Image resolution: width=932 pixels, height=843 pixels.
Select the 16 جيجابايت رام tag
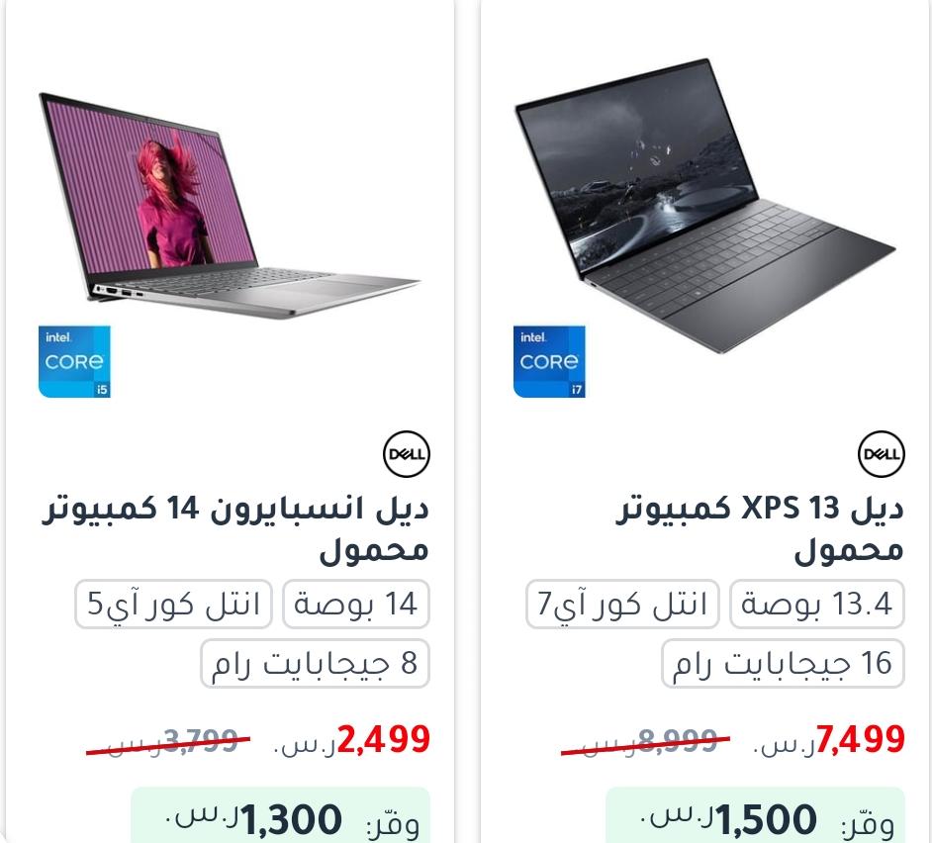tap(783, 664)
